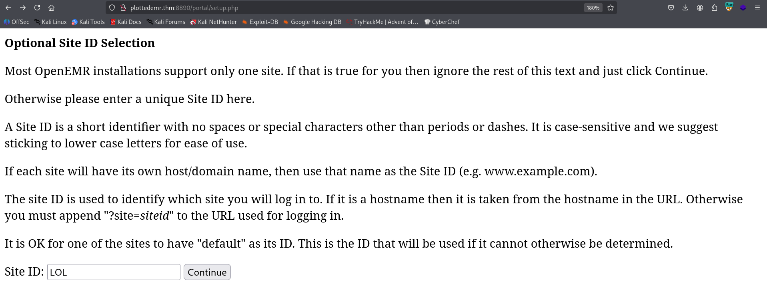Image resolution: width=767 pixels, height=294 pixels.
Task: Go forward to the next page
Action: [x=23, y=8]
